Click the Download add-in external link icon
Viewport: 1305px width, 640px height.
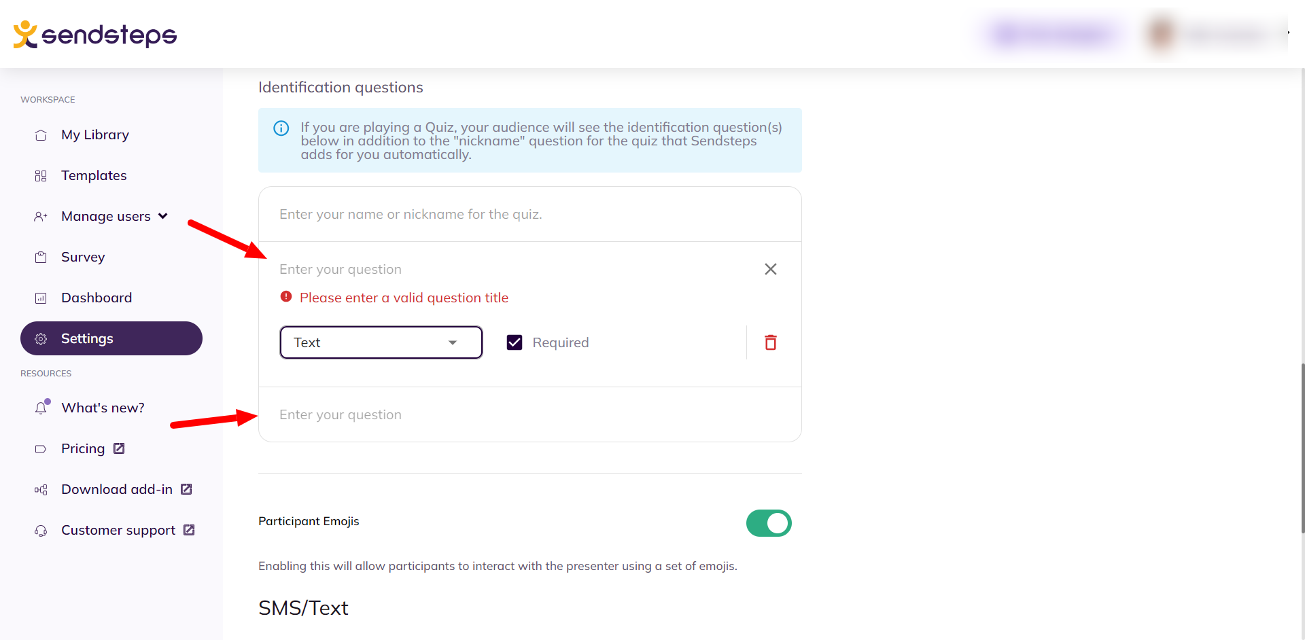click(186, 489)
